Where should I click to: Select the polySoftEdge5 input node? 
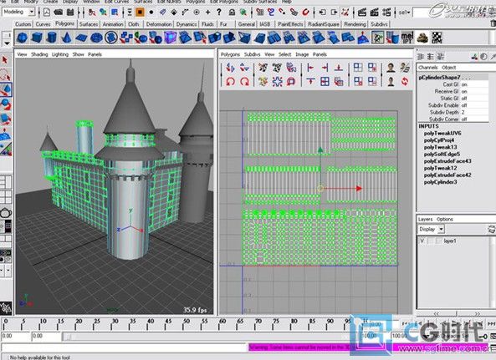coord(442,154)
